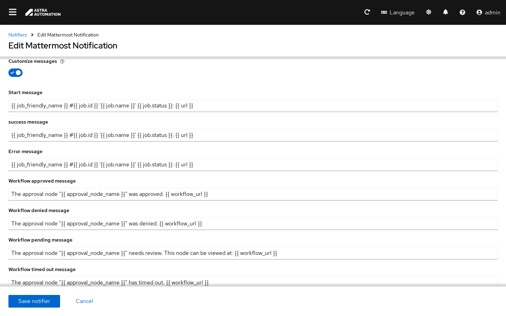Click the Save notifier button

tap(34, 301)
